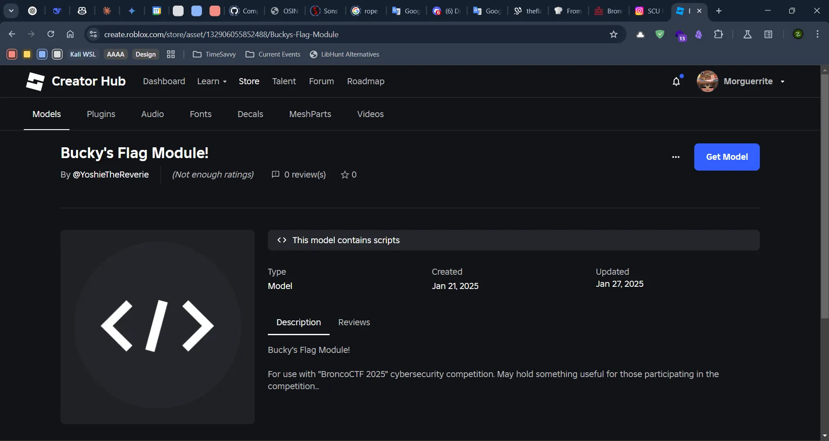Click the favorite star icon showing 0

click(345, 175)
